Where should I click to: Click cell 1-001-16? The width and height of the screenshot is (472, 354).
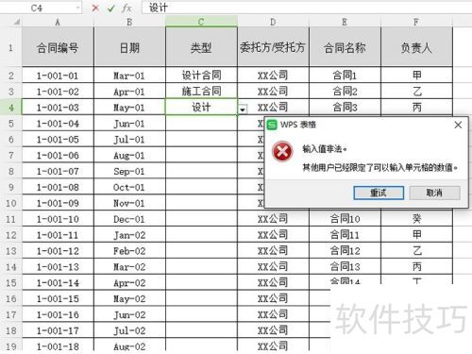click(58, 314)
